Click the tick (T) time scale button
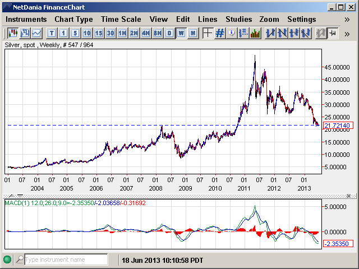Screen dimensions: 359x269 click(x=52, y=33)
